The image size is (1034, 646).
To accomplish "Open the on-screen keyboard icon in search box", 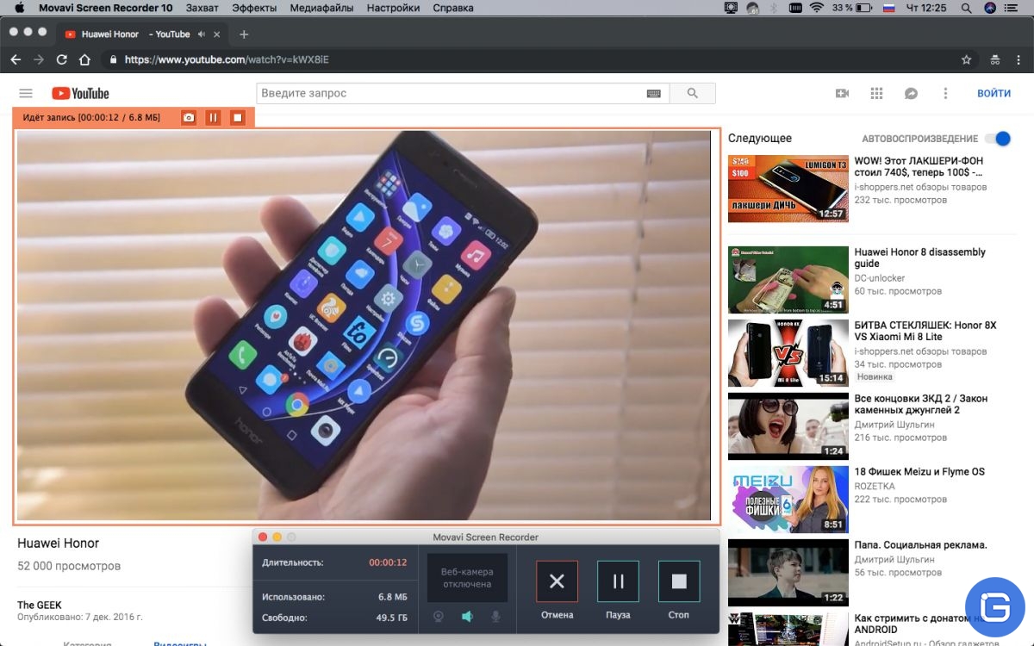I will [654, 93].
